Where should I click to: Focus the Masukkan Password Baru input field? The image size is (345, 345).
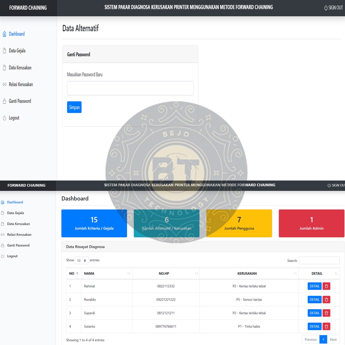tap(130, 88)
